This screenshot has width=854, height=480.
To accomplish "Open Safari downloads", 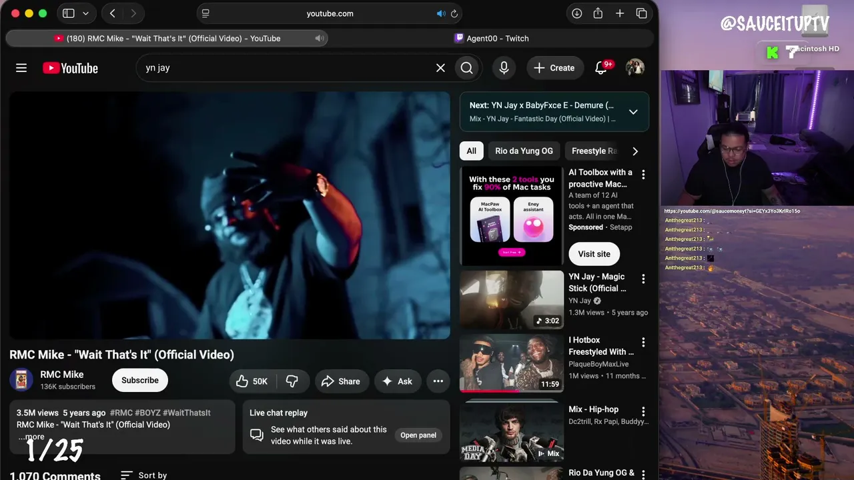I will pyautogui.click(x=577, y=13).
